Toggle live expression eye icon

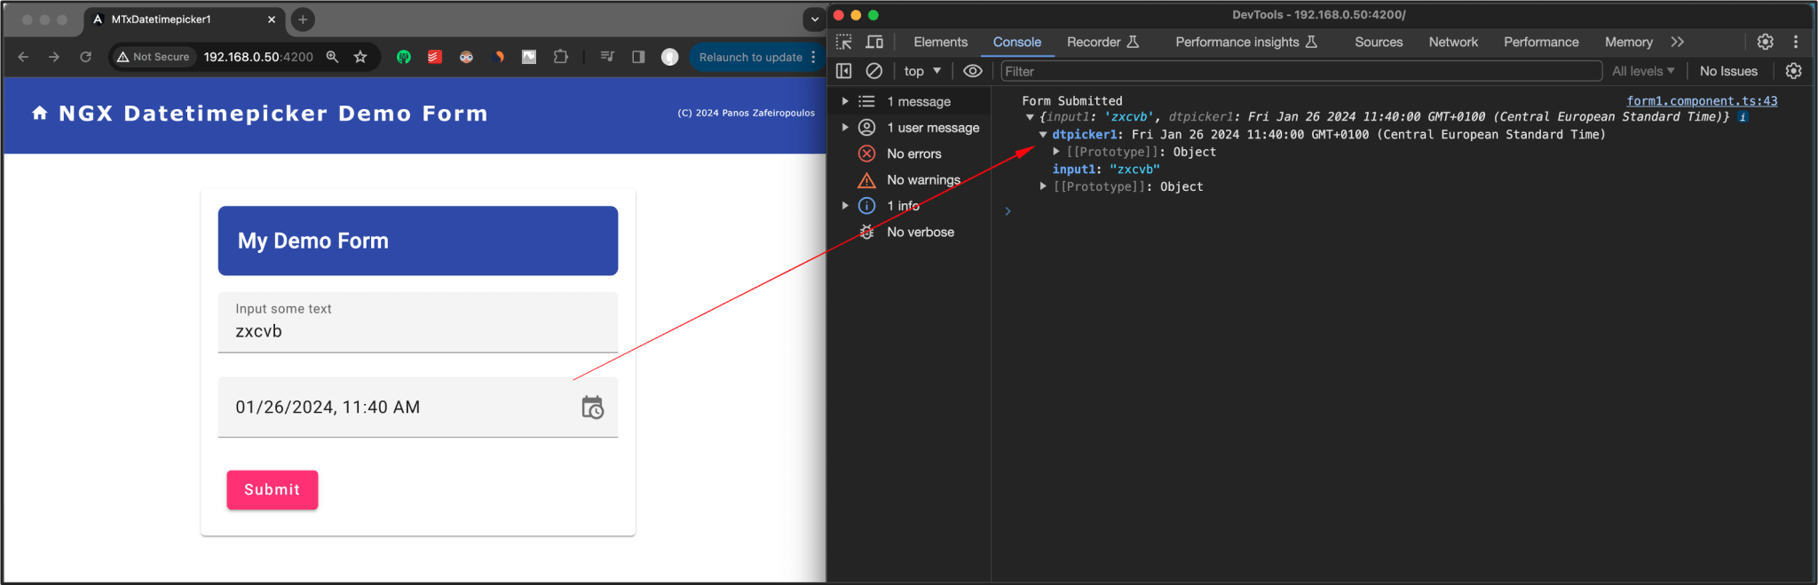(973, 71)
